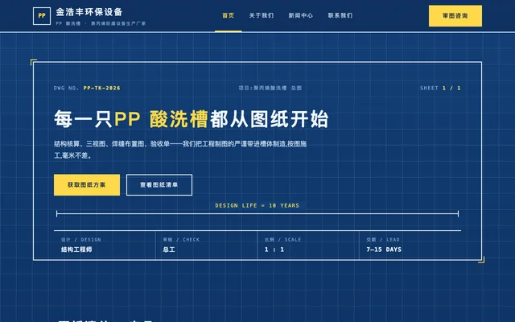The image size is (515, 322).
Task: Click the DESIGN LIFE = 10 YEARS label
Action: [257, 205]
